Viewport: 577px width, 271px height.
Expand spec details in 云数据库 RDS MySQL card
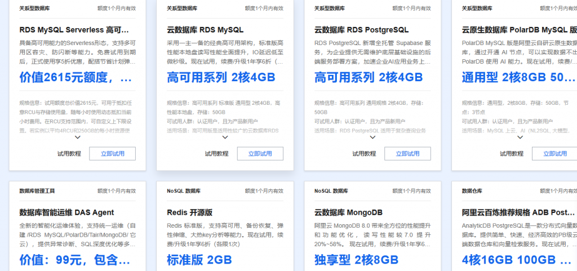click(x=225, y=137)
